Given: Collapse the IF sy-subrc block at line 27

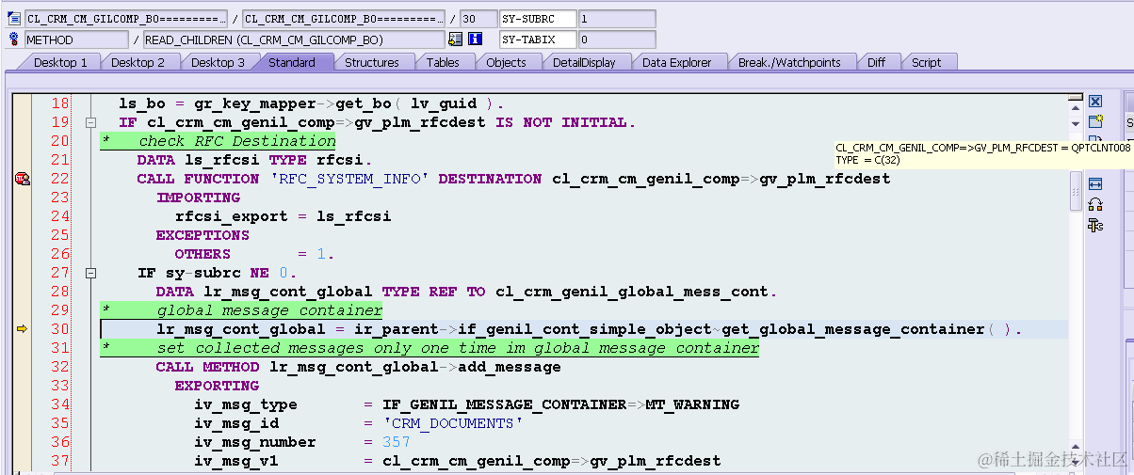Looking at the screenshot, I should [91, 273].
